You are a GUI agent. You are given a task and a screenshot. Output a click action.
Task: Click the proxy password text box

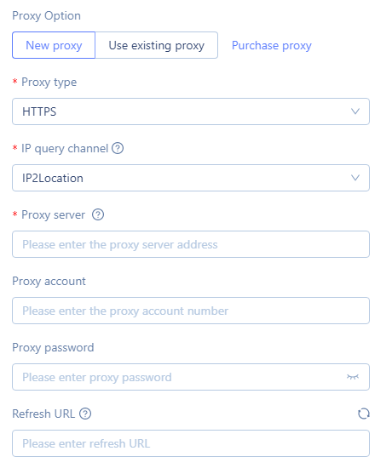coord(191,377)
